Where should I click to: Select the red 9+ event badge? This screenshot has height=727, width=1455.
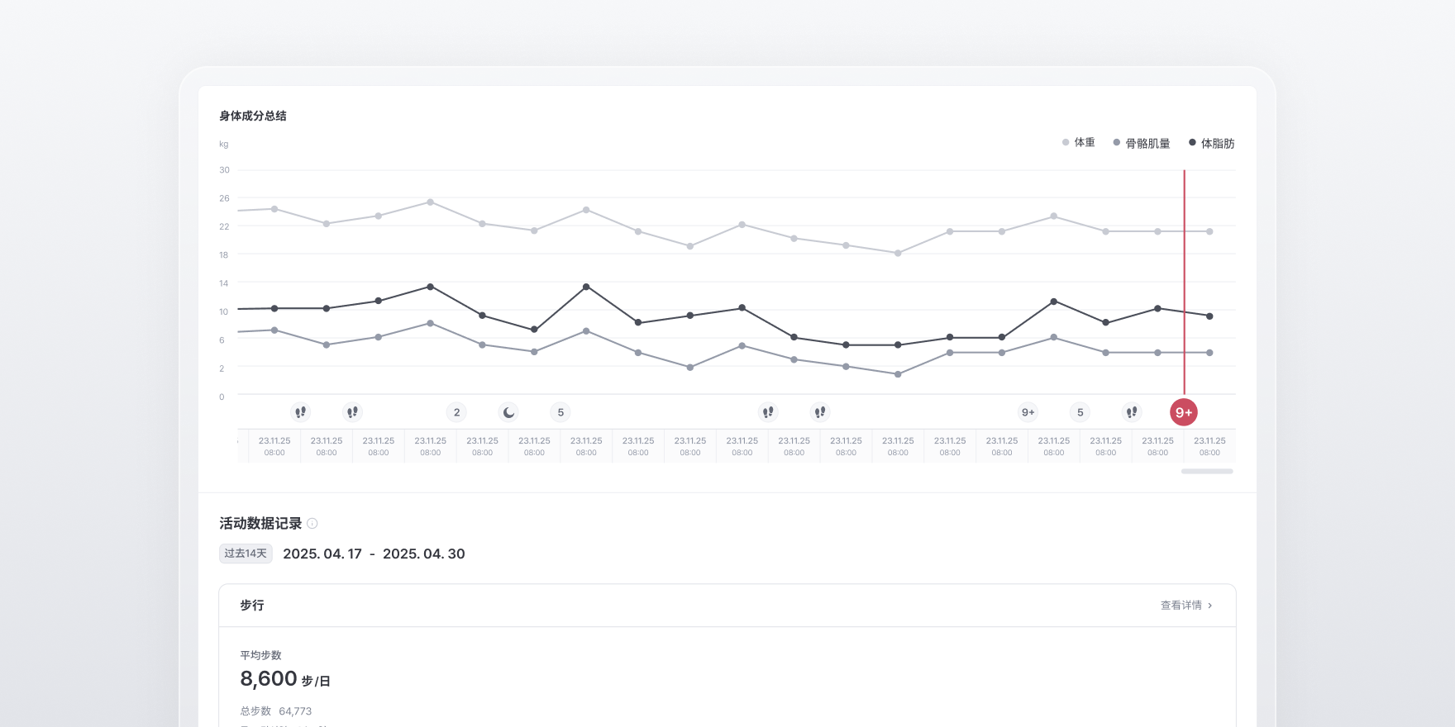pos(1184,412)
